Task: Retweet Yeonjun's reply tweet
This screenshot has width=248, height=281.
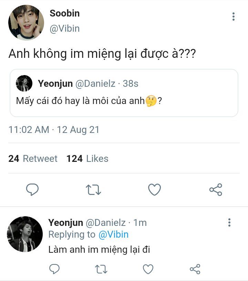Action: [101, 269]
